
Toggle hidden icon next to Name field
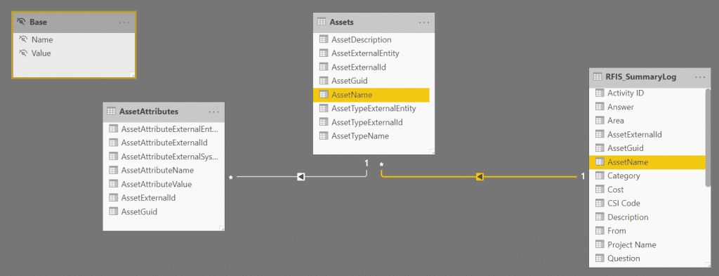23,40
